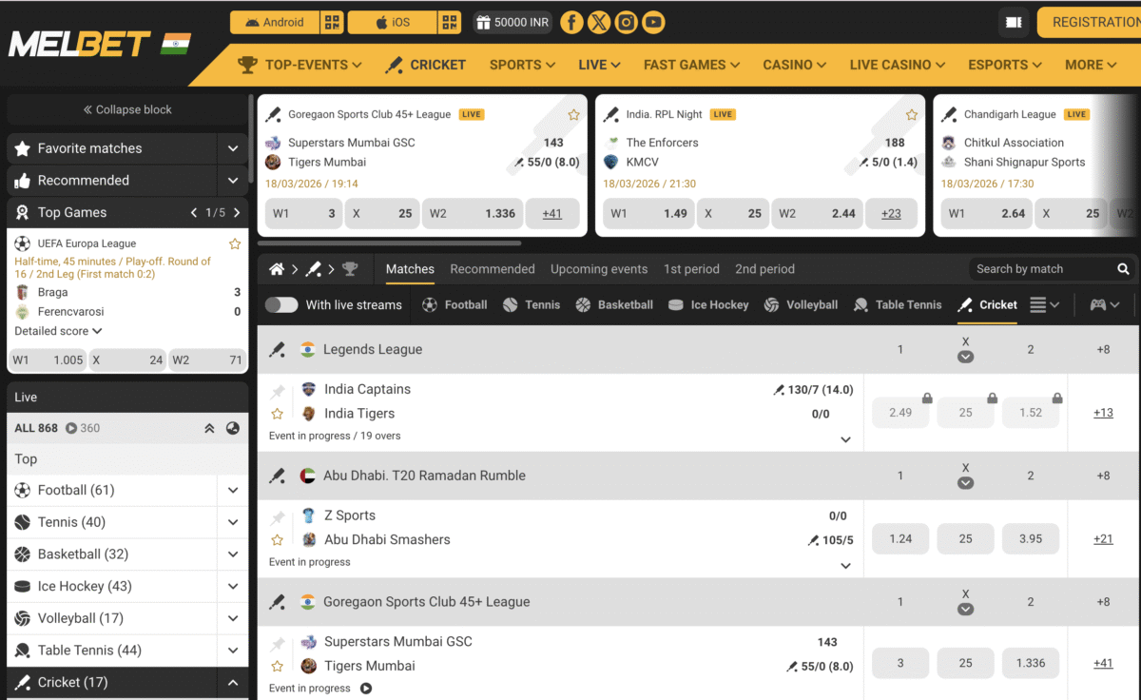Favorite the Abu Dhabi Smashers match row
The image size is (1141, 700).
(x=277, y=540)
